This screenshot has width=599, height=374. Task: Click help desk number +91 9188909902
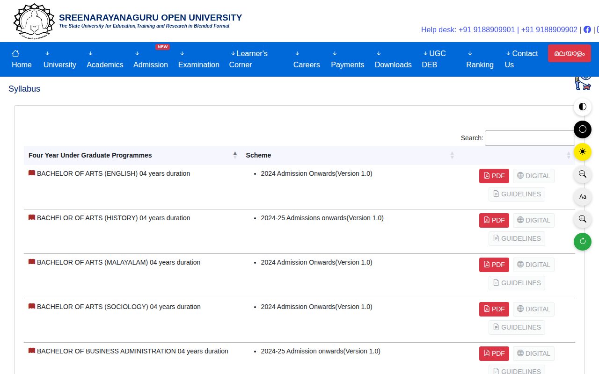tap(549, 29)
